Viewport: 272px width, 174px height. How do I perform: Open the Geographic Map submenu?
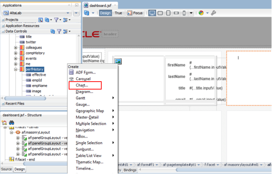pos(93,111)
